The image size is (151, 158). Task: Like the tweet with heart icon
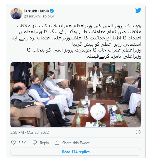[x=13, y=143]
